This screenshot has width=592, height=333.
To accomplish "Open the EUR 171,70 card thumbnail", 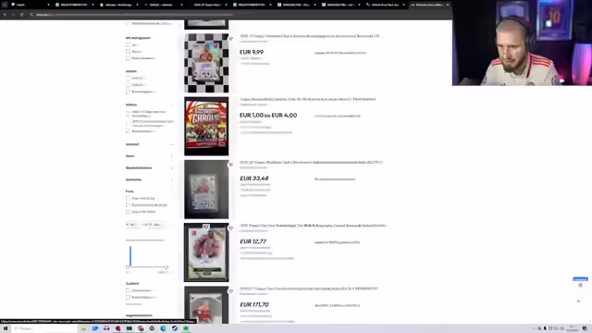I will (x=206, y=305).
